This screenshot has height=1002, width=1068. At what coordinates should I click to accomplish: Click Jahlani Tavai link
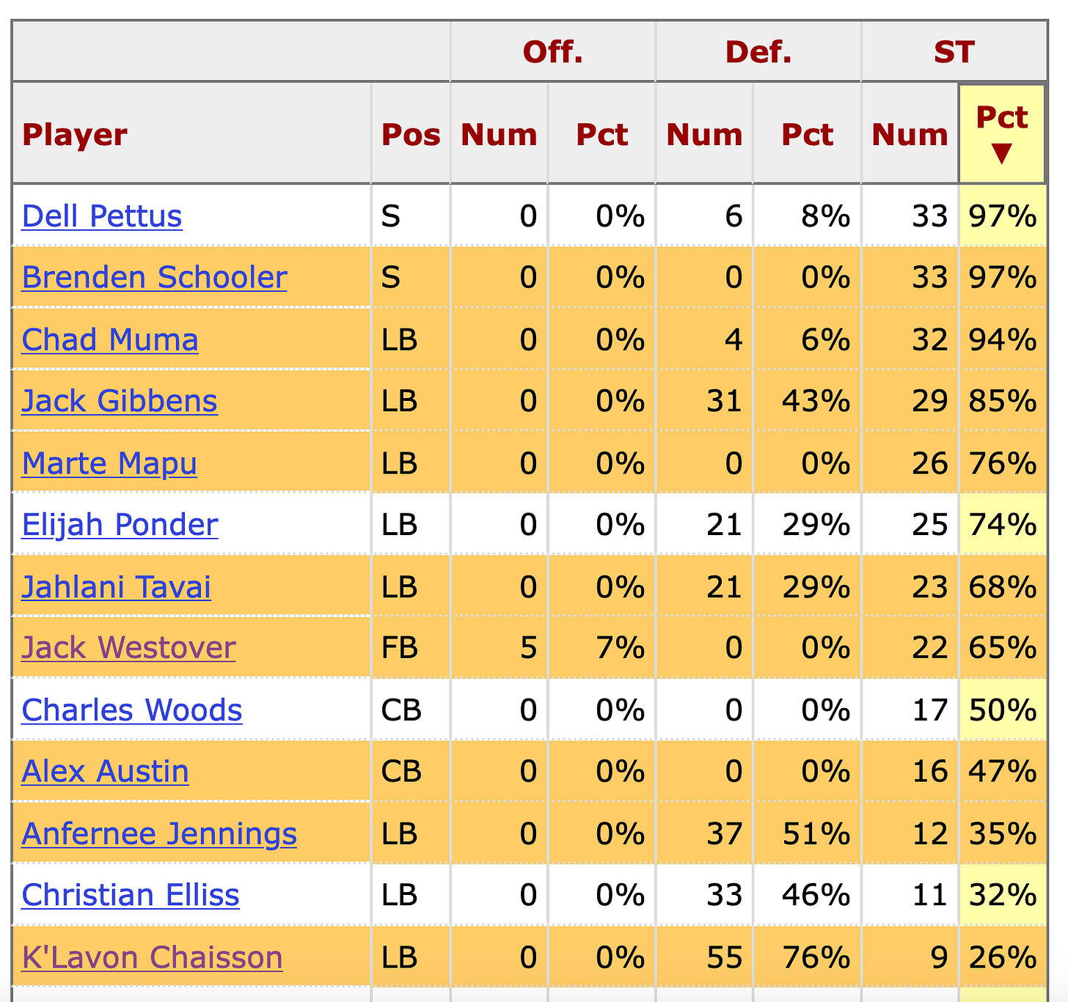117,587
